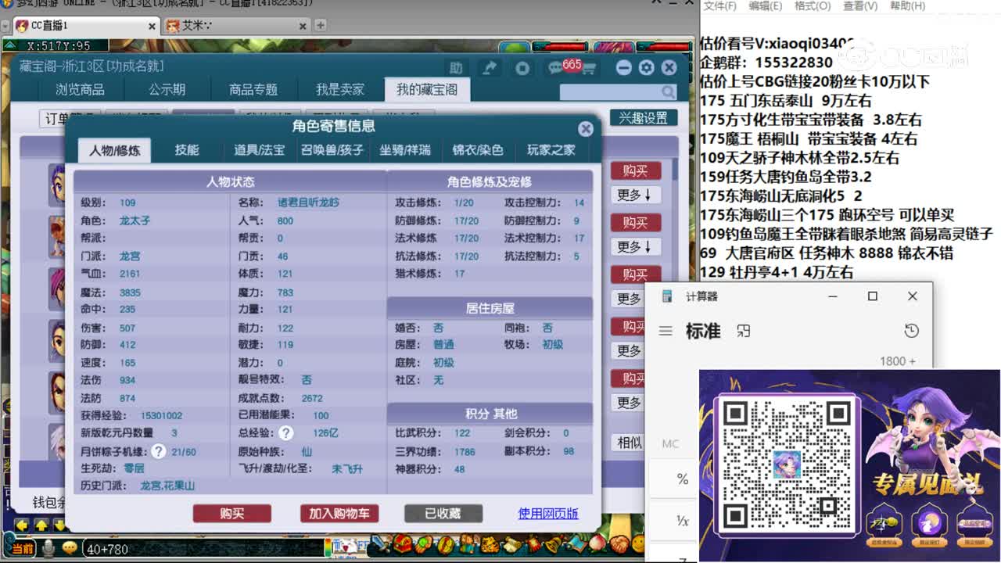Open the gear settings icon on title bar

(x=646, y=68)
